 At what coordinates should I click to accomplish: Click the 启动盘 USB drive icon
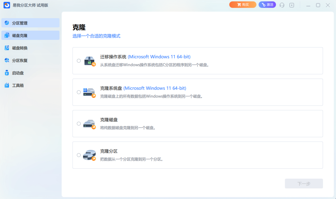[x=7, y=73]
